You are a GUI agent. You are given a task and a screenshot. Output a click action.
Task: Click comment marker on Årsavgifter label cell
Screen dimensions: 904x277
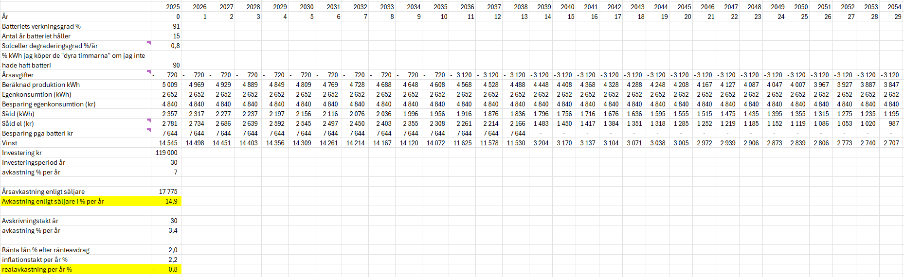pos(149,72)
